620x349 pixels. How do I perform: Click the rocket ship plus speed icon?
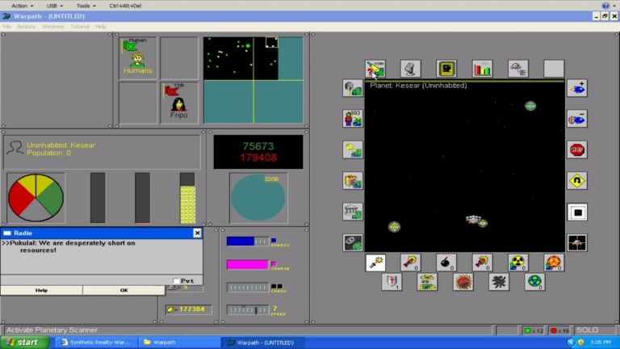point(577,88)
